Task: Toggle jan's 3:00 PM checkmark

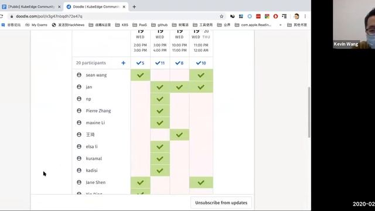Action: coord(160,87)
